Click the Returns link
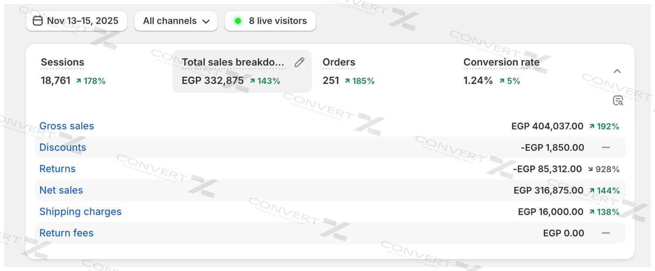The image size is (655, 271). tap(57, 169)
